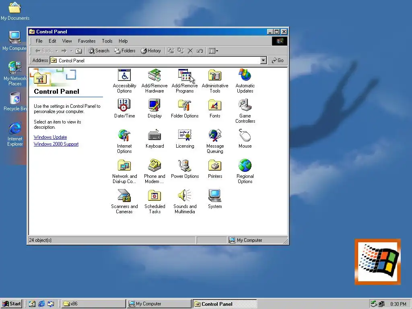Click the Address field text
412x309 pixels.
point(72,61)
